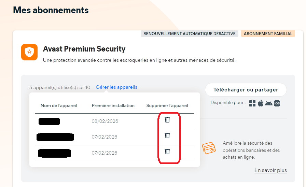This screenshot has height=187, width=306.
Task: Open the En savoir plus link
Action: point(270,170)
